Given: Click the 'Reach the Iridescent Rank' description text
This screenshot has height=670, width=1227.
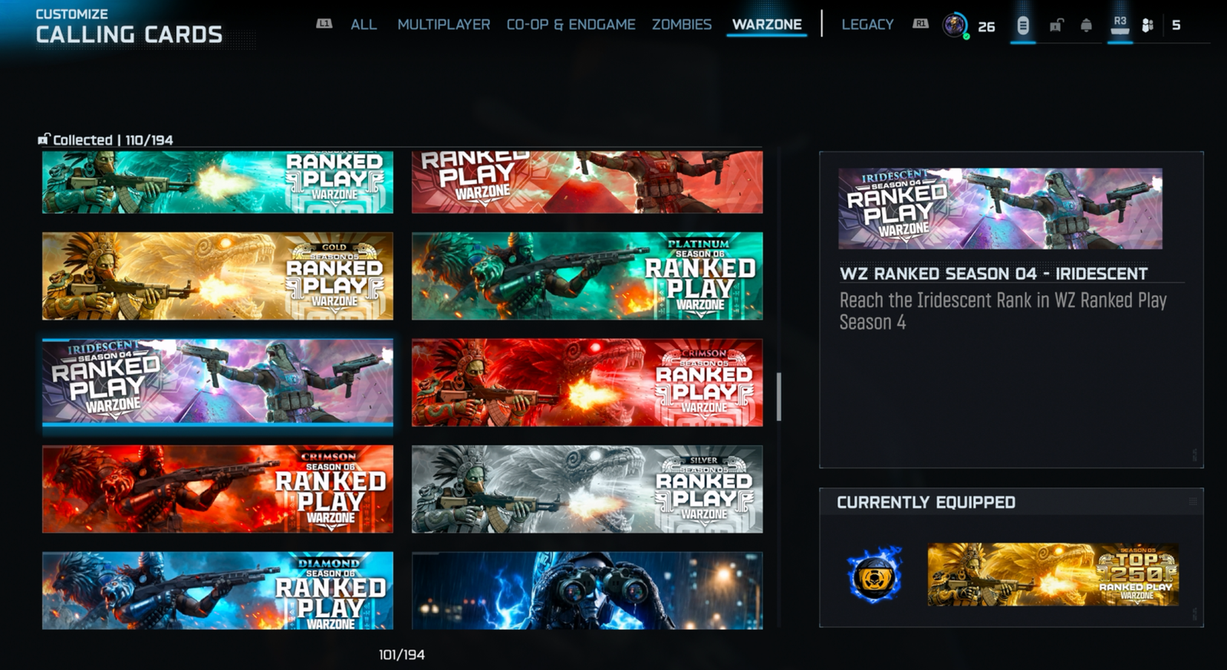Looking at the screenshot, I should tap(1003, 310).
